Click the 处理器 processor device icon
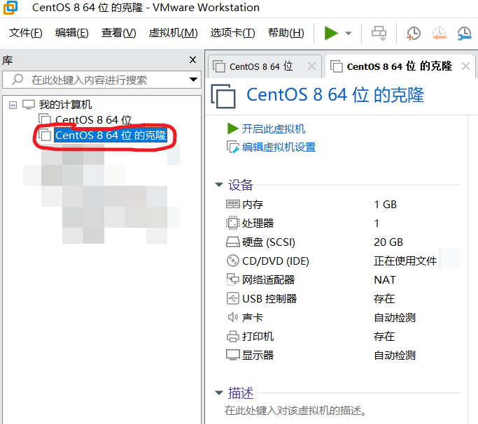The height and width of the screenshot is (424, 478). (233, 223)
